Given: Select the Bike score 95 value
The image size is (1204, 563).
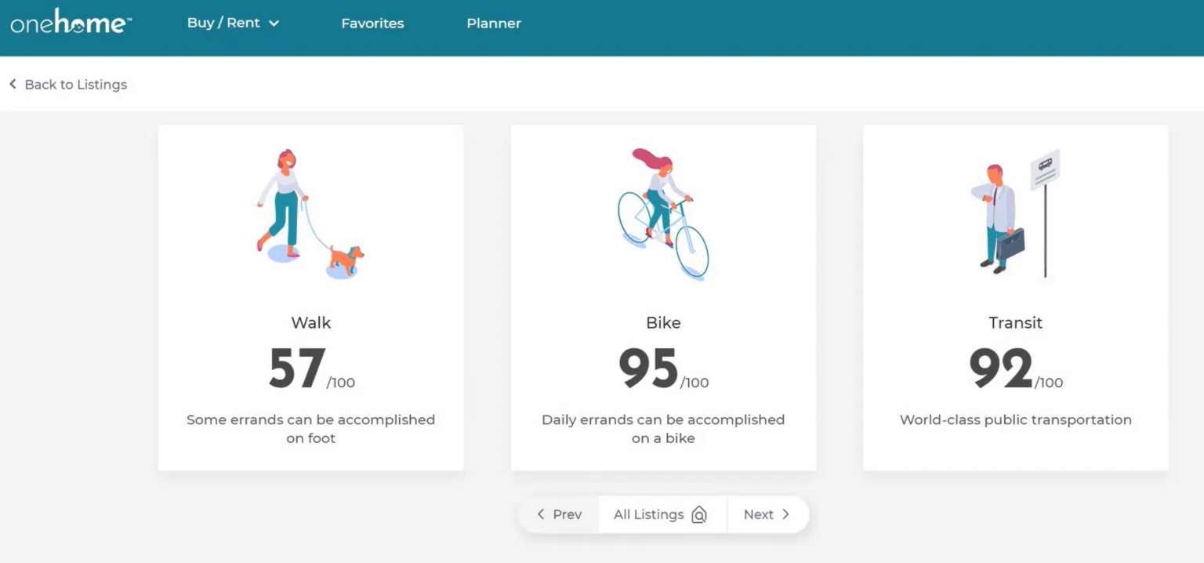Looking at the screenshot, I should tap(648, 368).
